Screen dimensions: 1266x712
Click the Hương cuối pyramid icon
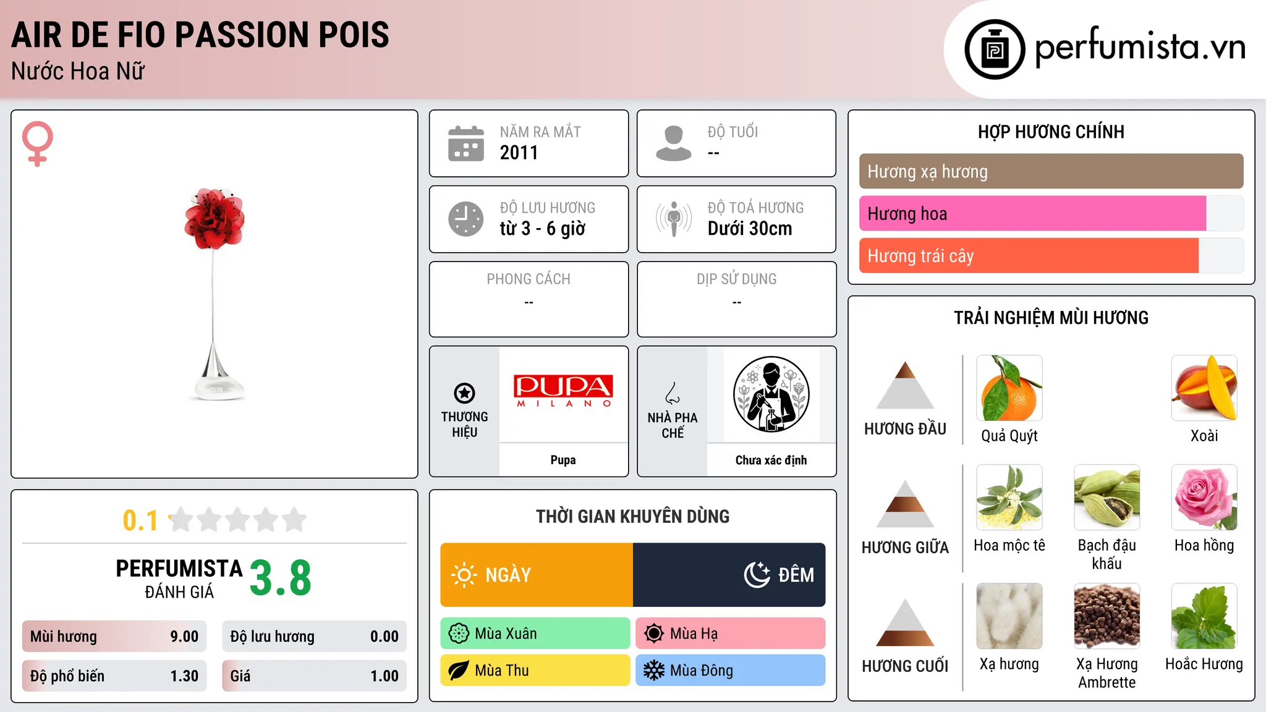[x=905, y=622]
